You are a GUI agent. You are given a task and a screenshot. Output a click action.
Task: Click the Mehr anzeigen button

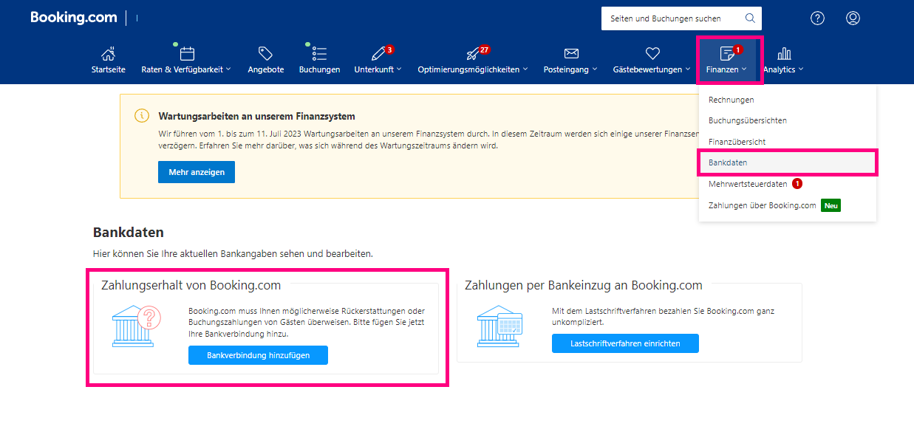(x=197, y=172)
